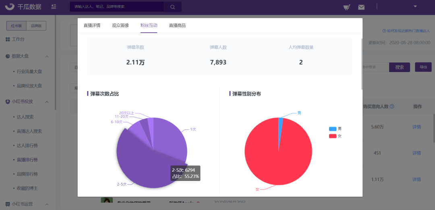Viewport: 435px width, 210px height.
Task: Switch to the 红书版 toggle
Action: [17, 25]
